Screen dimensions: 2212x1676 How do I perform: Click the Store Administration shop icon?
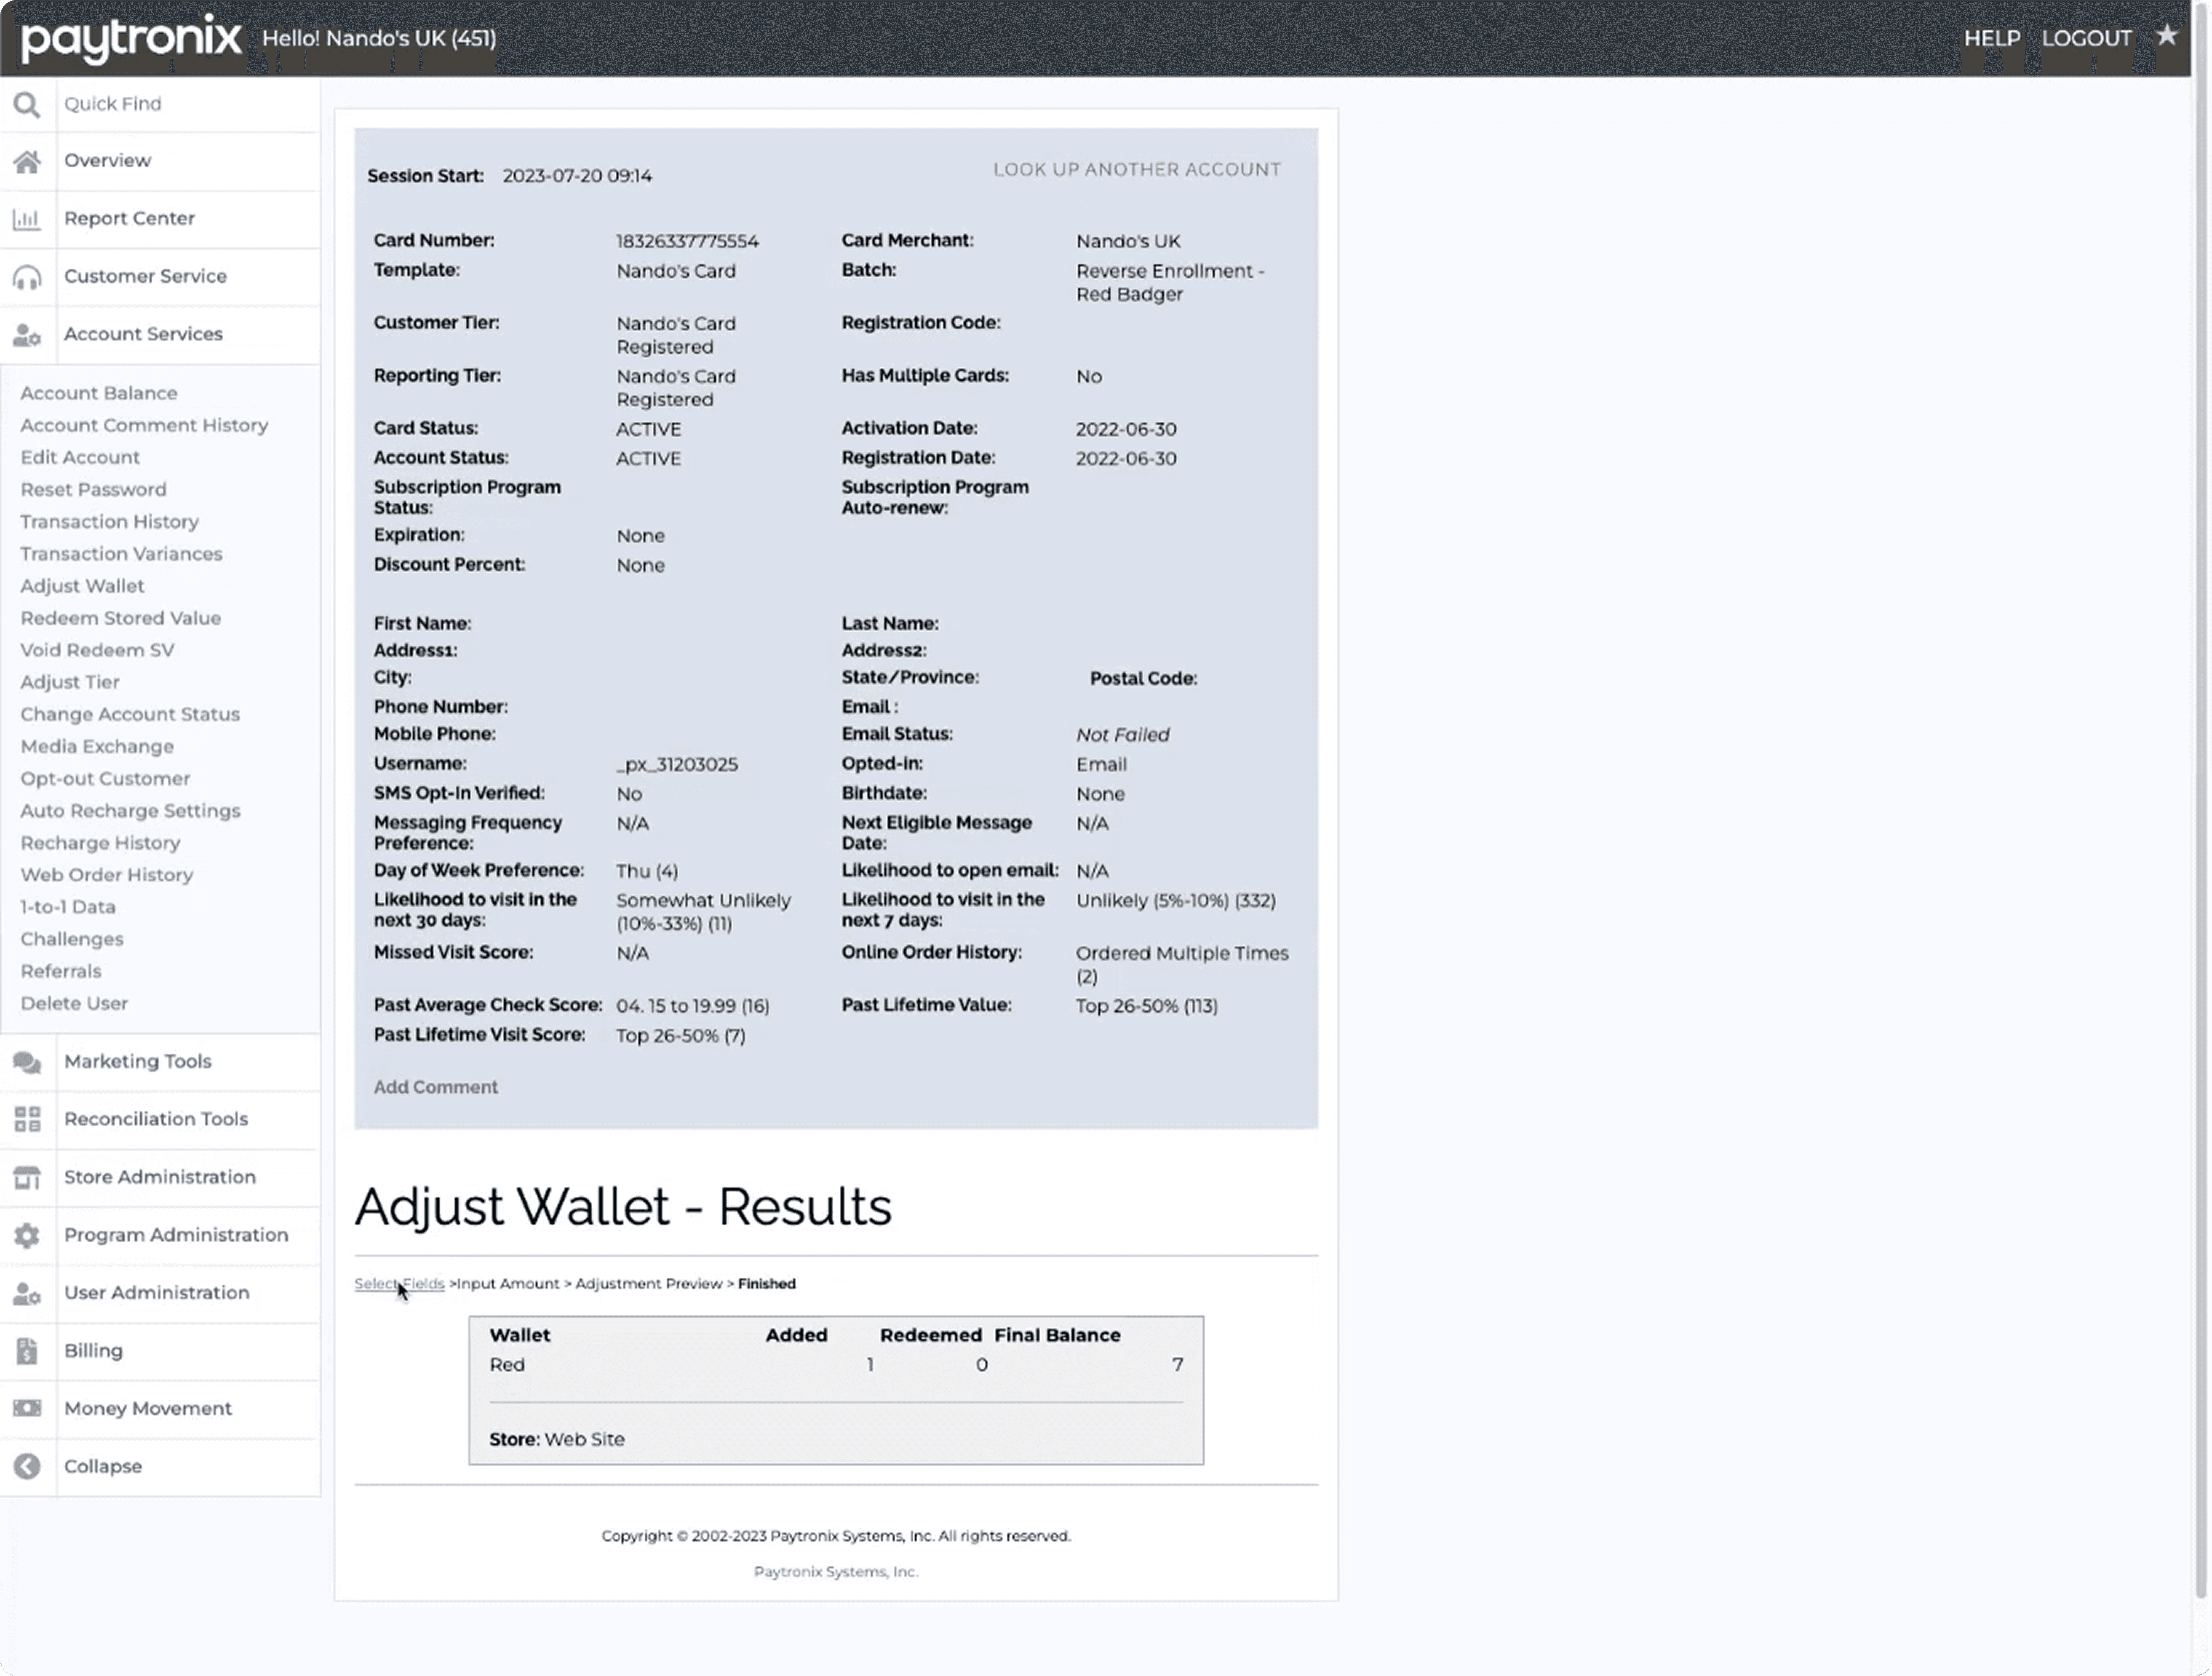pyautogui.click(x=27, y=1177)
